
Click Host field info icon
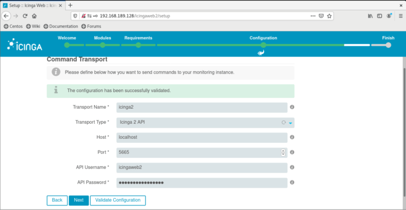(x=292, y=137)
